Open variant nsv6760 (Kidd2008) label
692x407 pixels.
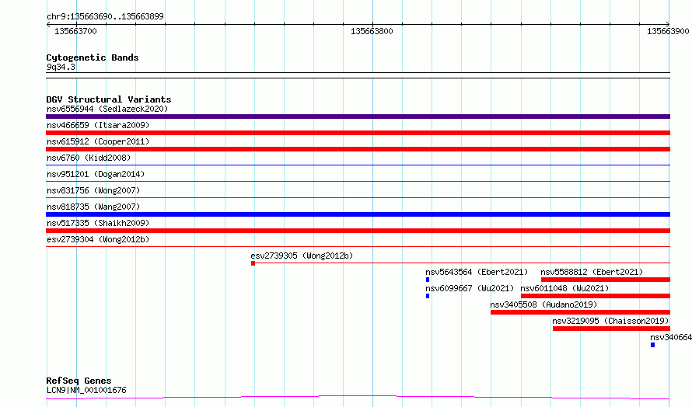tap(89, 158)
